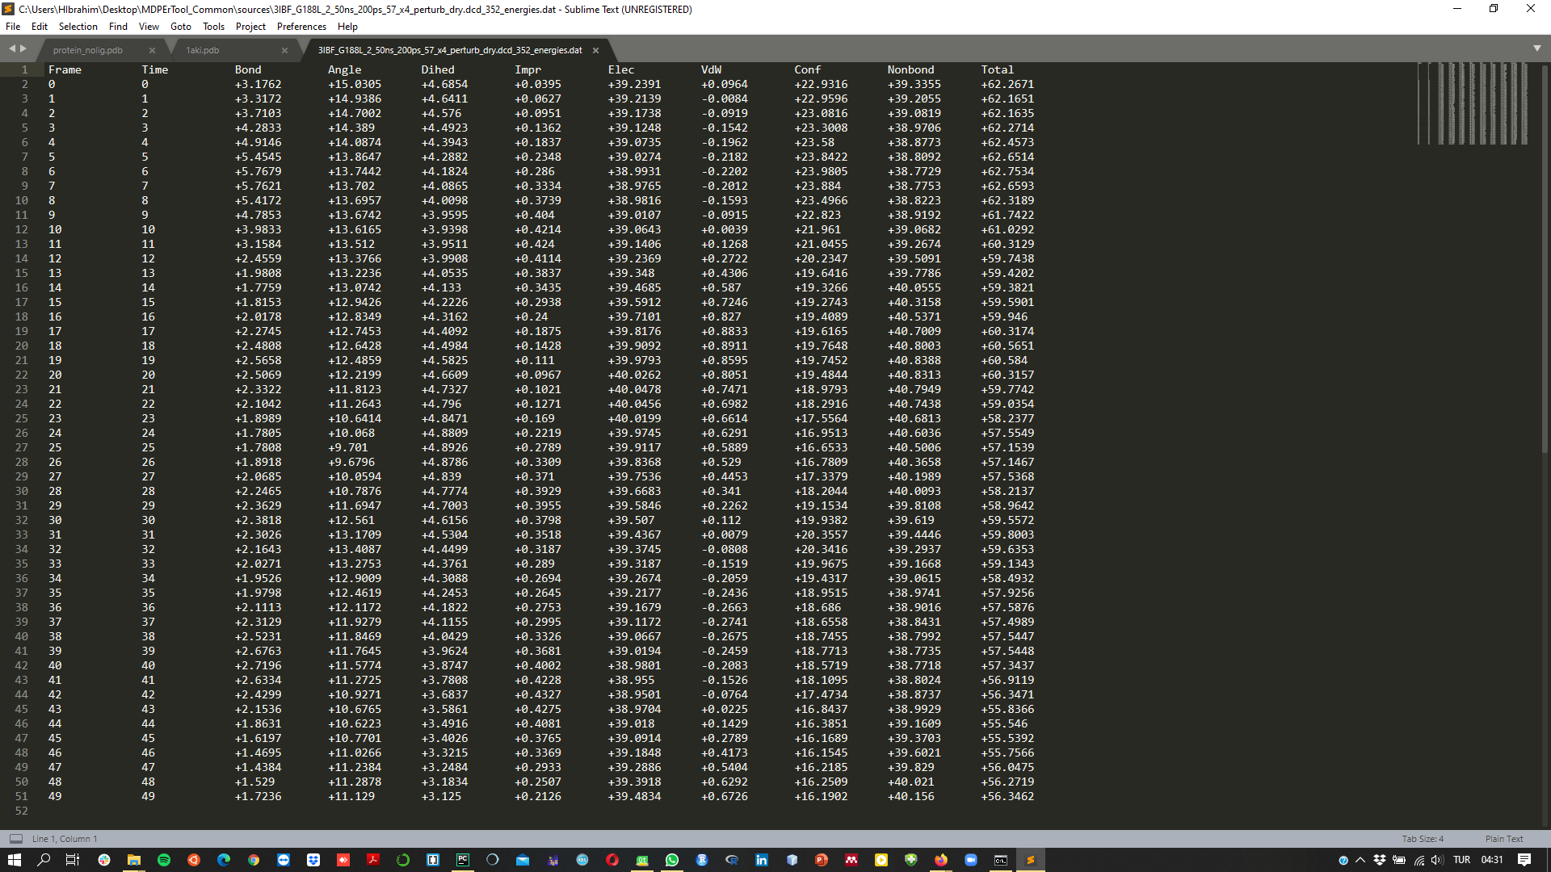The image size is (1551, 872).
Task: Switch to the protein_nolig.pdb tab
Action: pos(88,50)
